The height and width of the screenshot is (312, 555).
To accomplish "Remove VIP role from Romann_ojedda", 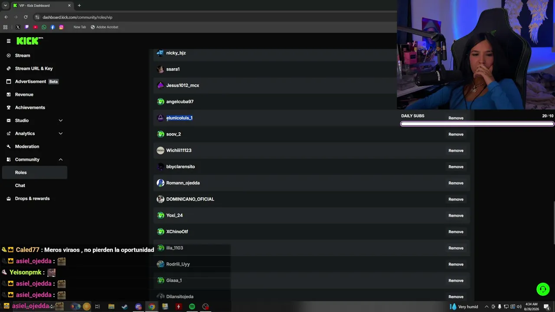I will [x=456, y=183].
